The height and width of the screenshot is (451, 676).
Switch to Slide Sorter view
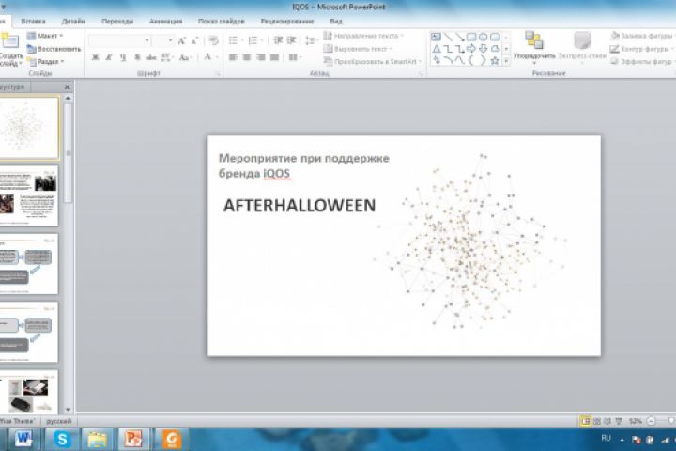click(597, 421)
